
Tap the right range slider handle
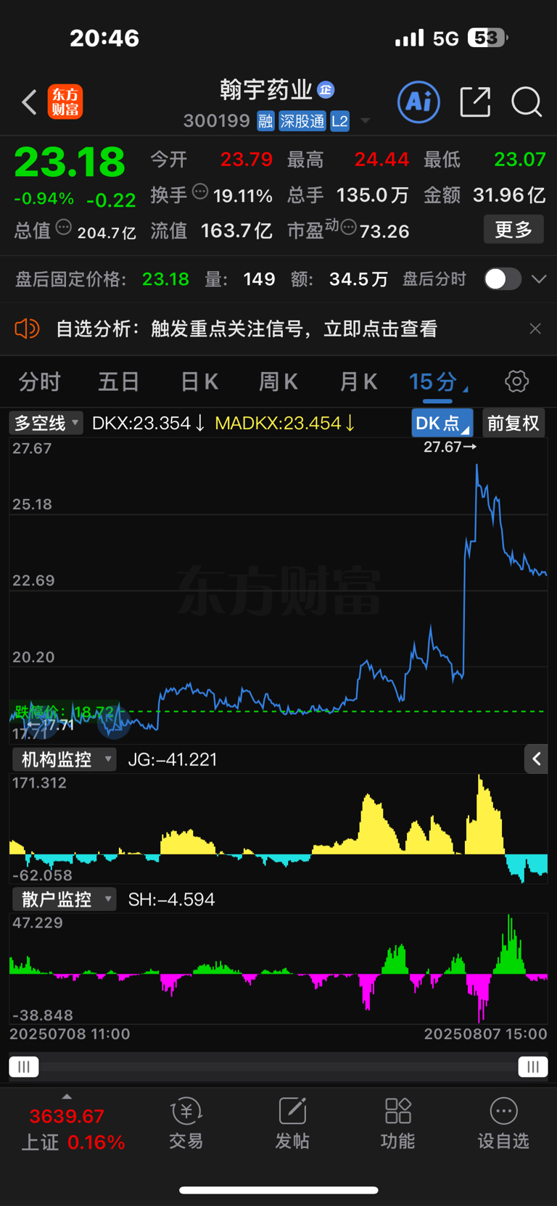click(x=533, y=1067)
